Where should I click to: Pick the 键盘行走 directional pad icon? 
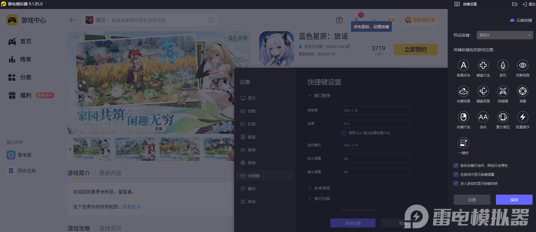483,65
